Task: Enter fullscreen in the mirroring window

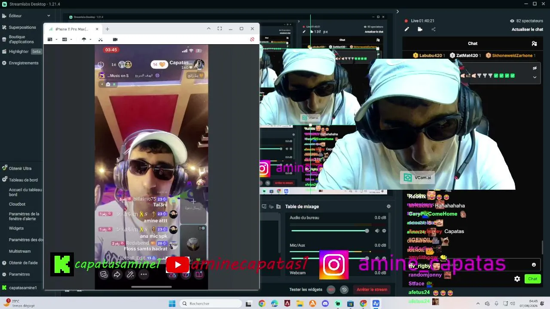Action: [x=220, y=29]
